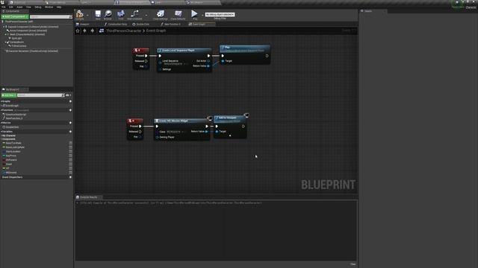
Task: Click the Add to Viewport node function icon
Action: (x=217, y=118)
